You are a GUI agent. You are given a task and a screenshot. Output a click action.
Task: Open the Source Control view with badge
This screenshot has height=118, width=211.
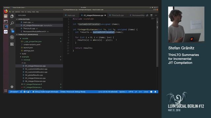[x=12, y=30]
